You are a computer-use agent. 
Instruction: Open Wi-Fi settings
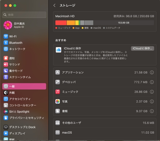coord(24,36)
